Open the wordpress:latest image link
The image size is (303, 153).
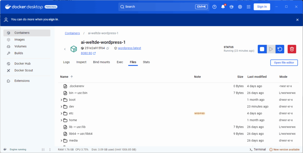pyautogui.click(x=130, y=48)
